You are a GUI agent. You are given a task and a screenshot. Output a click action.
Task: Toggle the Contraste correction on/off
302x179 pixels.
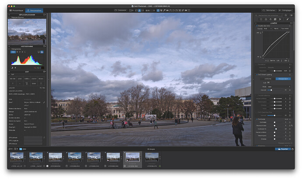click(257, 119)
